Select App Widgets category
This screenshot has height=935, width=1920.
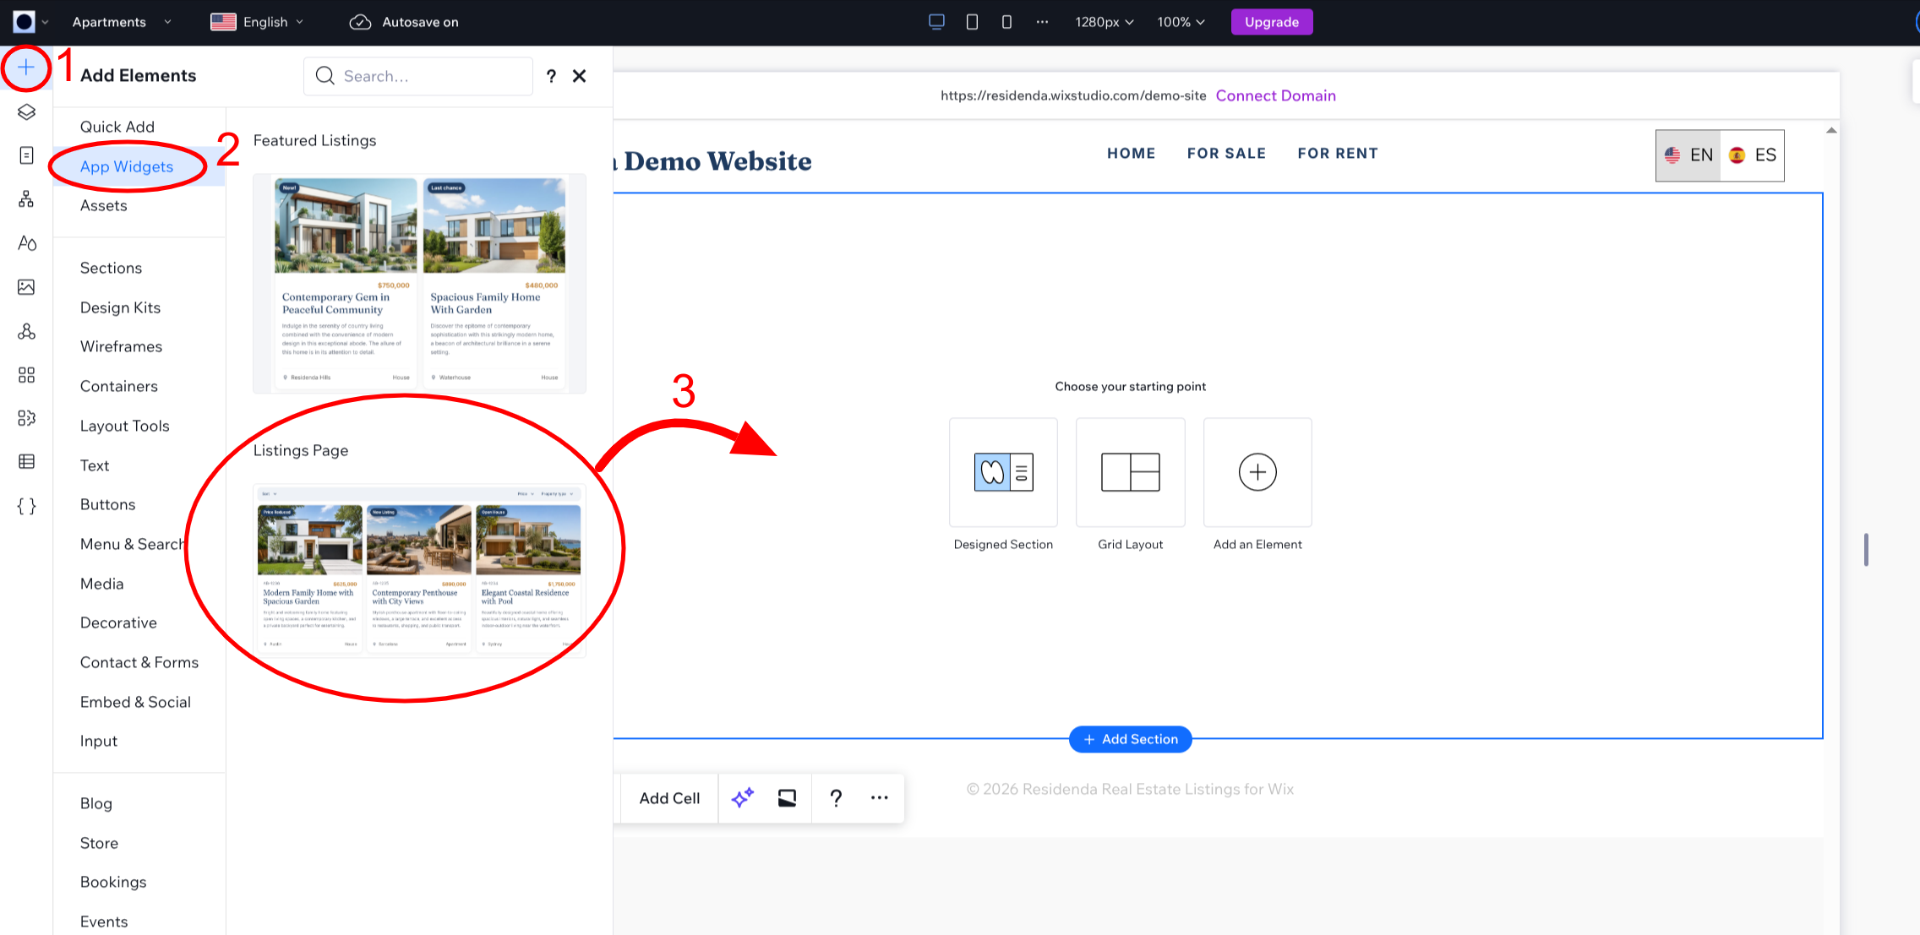(127, 166)
